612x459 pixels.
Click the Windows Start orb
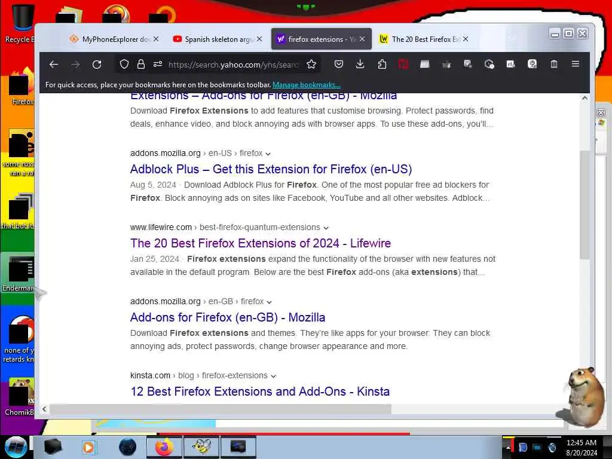click(x=16, y=447)
